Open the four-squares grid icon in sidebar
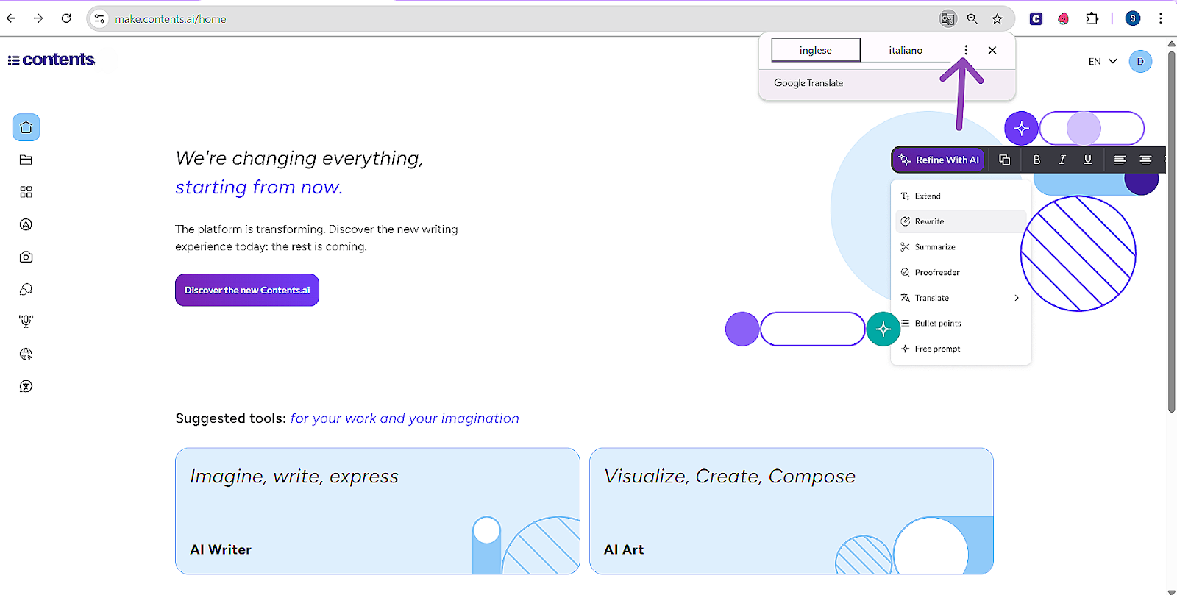The width and height of the screenshot is (1177, 595). pos(26,192)
